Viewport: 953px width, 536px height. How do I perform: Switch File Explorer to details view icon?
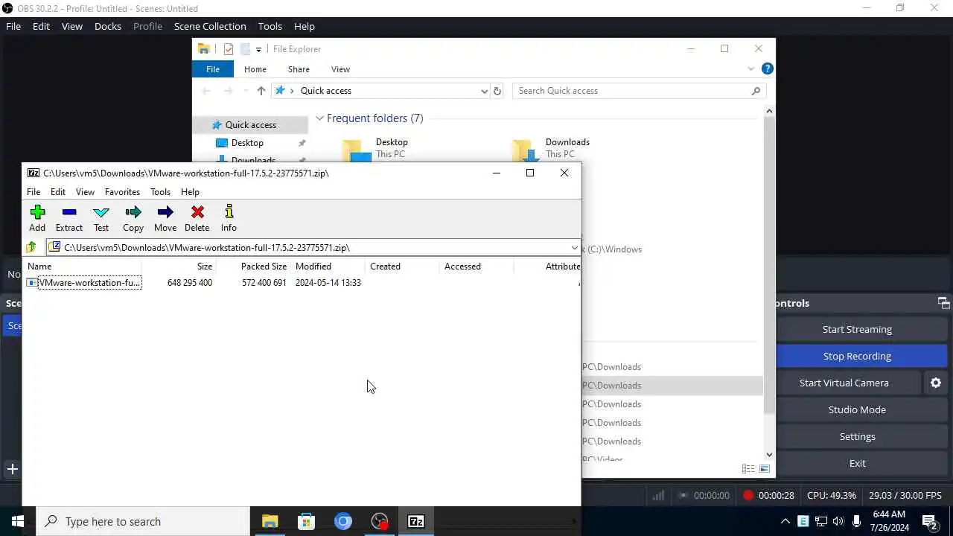[x=748, y=469]
